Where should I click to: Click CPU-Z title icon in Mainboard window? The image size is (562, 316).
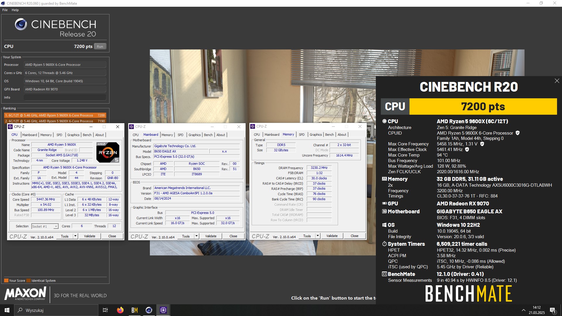click(132, 127)
